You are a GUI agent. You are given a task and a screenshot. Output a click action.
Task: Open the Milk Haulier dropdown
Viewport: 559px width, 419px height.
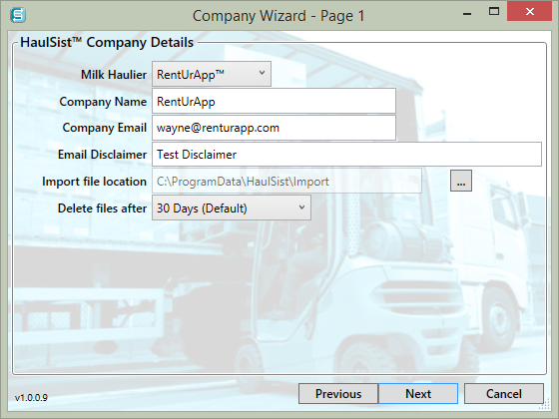tap(212, 74)
